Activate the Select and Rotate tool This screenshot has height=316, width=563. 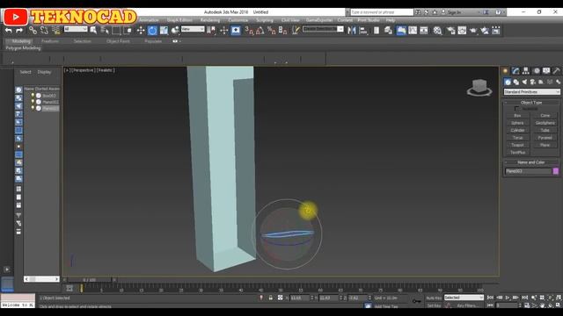152,31
